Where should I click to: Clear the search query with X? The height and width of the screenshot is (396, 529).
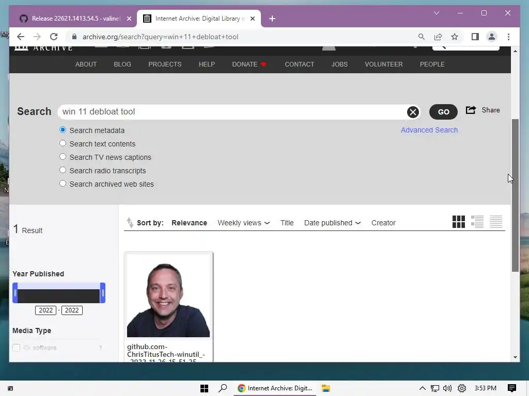click(x=413, y=112)
